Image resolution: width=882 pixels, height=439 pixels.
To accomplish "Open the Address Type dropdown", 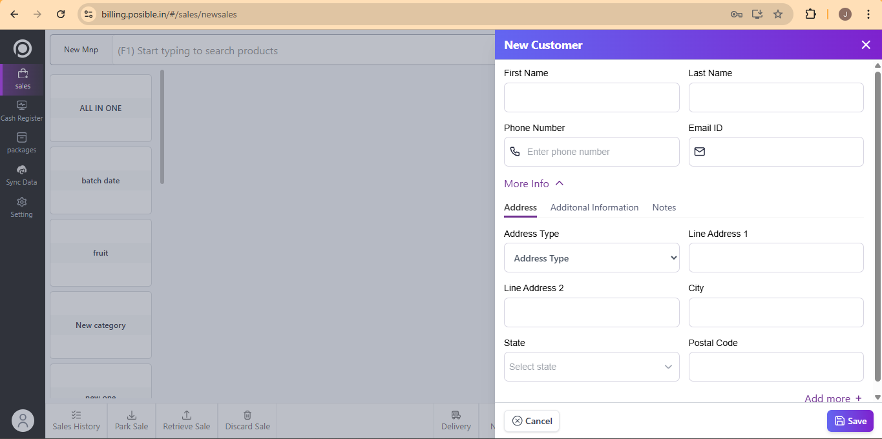I will pos(591,258).
